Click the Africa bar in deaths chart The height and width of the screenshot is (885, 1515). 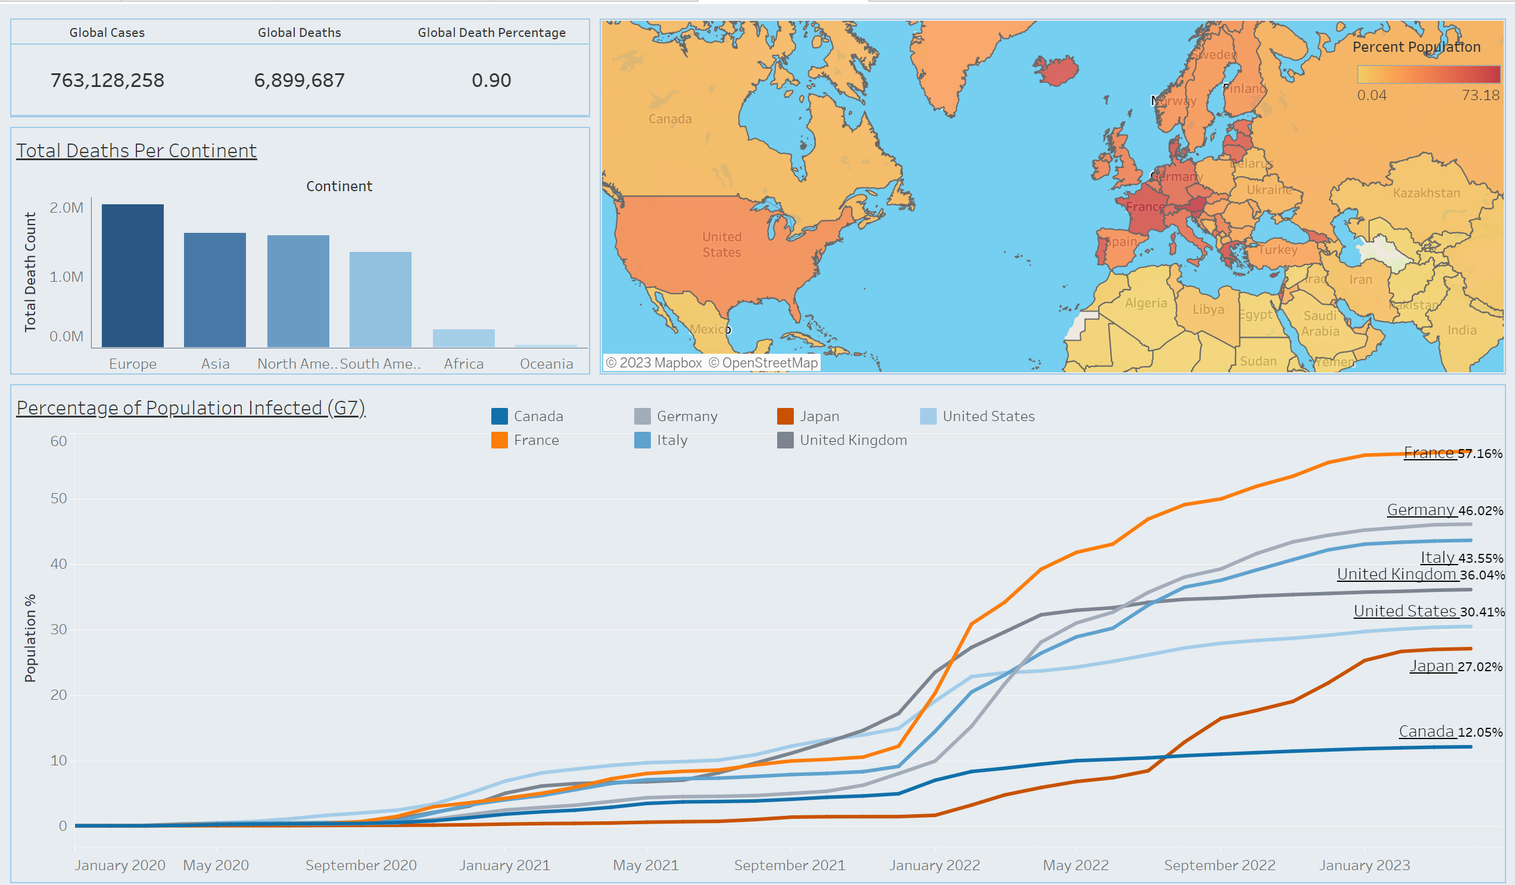click(463, 338)
